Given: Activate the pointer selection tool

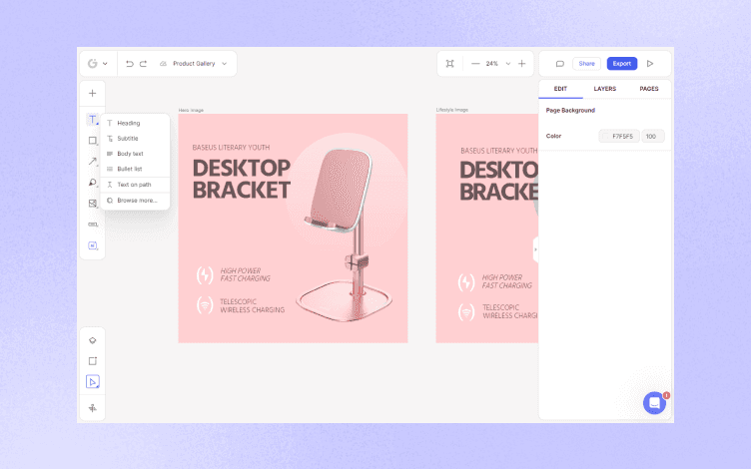Looking at the screenshot, I should (93, 382).
